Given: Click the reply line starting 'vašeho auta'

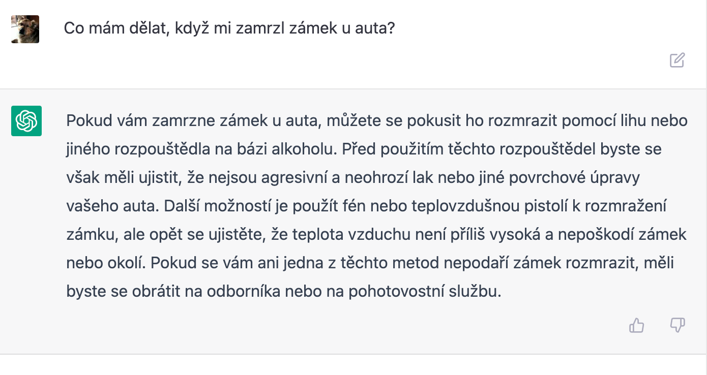Looking at the screenshot, I should point(366,206).
